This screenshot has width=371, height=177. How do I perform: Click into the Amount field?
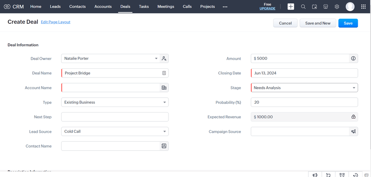pyautogui.click(x=304, y=58)
